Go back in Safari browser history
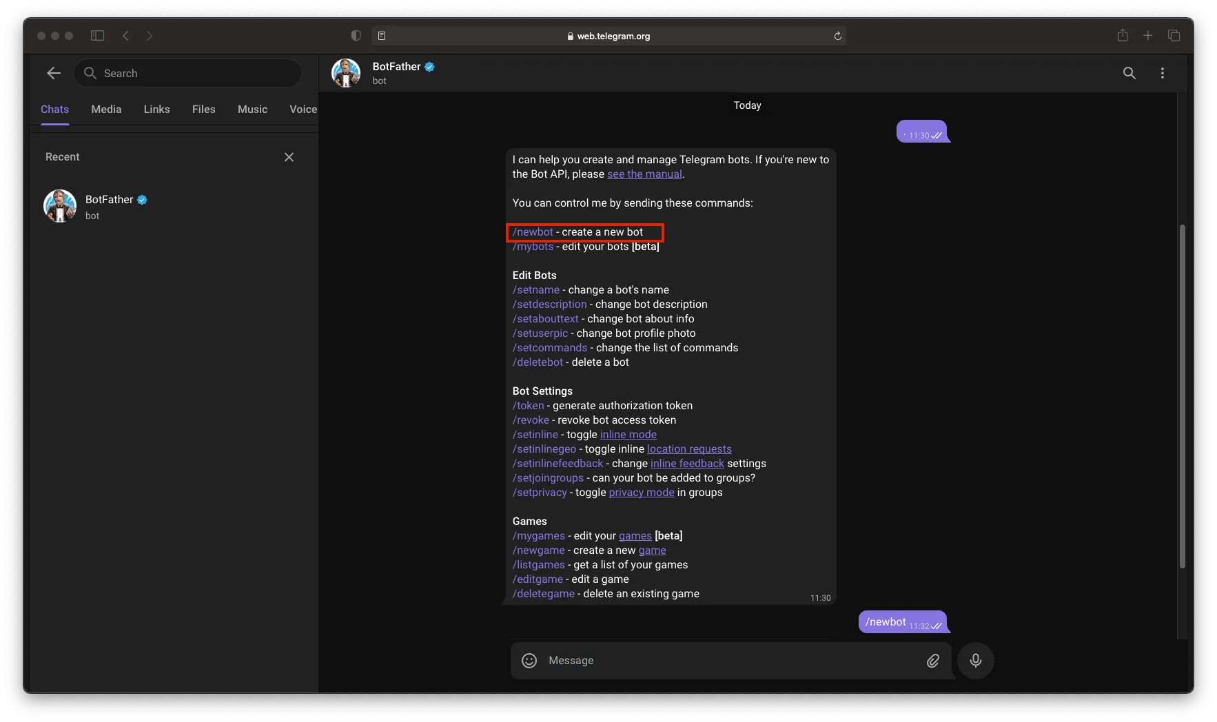1217x722 pixels. coord(125,36)
